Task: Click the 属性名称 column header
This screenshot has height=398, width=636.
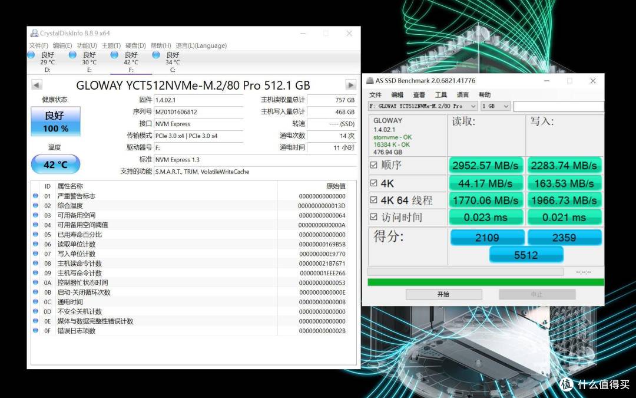Action: pyautogui.click(x=69, y=186)
